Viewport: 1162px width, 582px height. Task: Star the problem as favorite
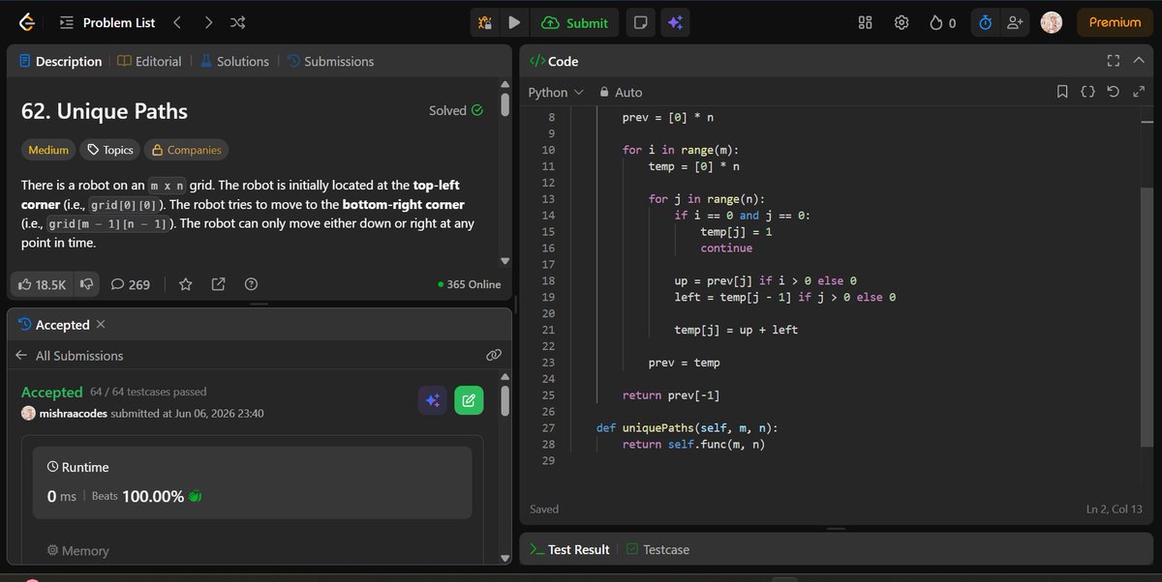(186, 284)
